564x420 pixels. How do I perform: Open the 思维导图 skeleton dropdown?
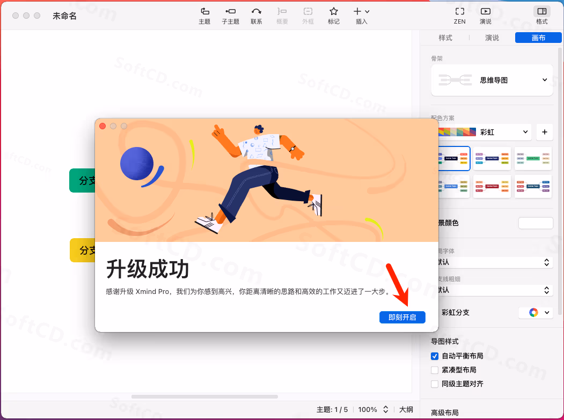click(492, 80)
